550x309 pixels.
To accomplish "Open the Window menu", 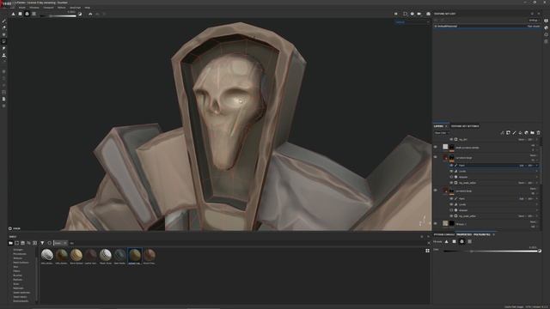I will (x=34, y=8).
